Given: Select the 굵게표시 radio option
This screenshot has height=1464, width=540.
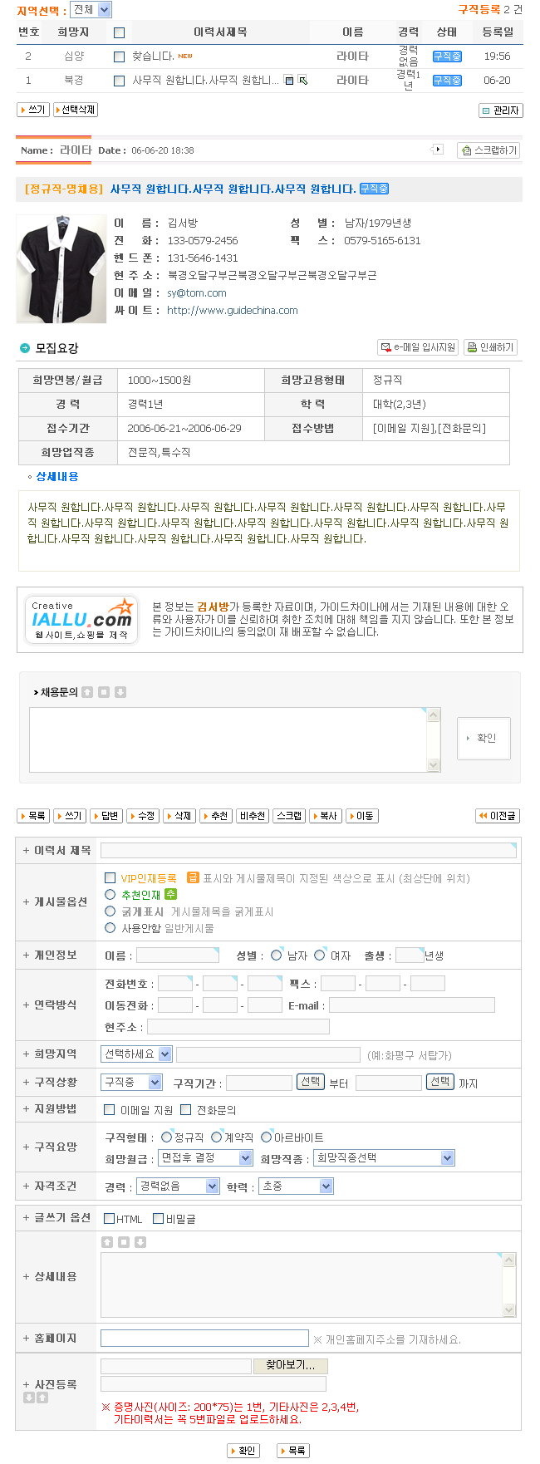Looking at the screenshot, I should tap(110, 911).
